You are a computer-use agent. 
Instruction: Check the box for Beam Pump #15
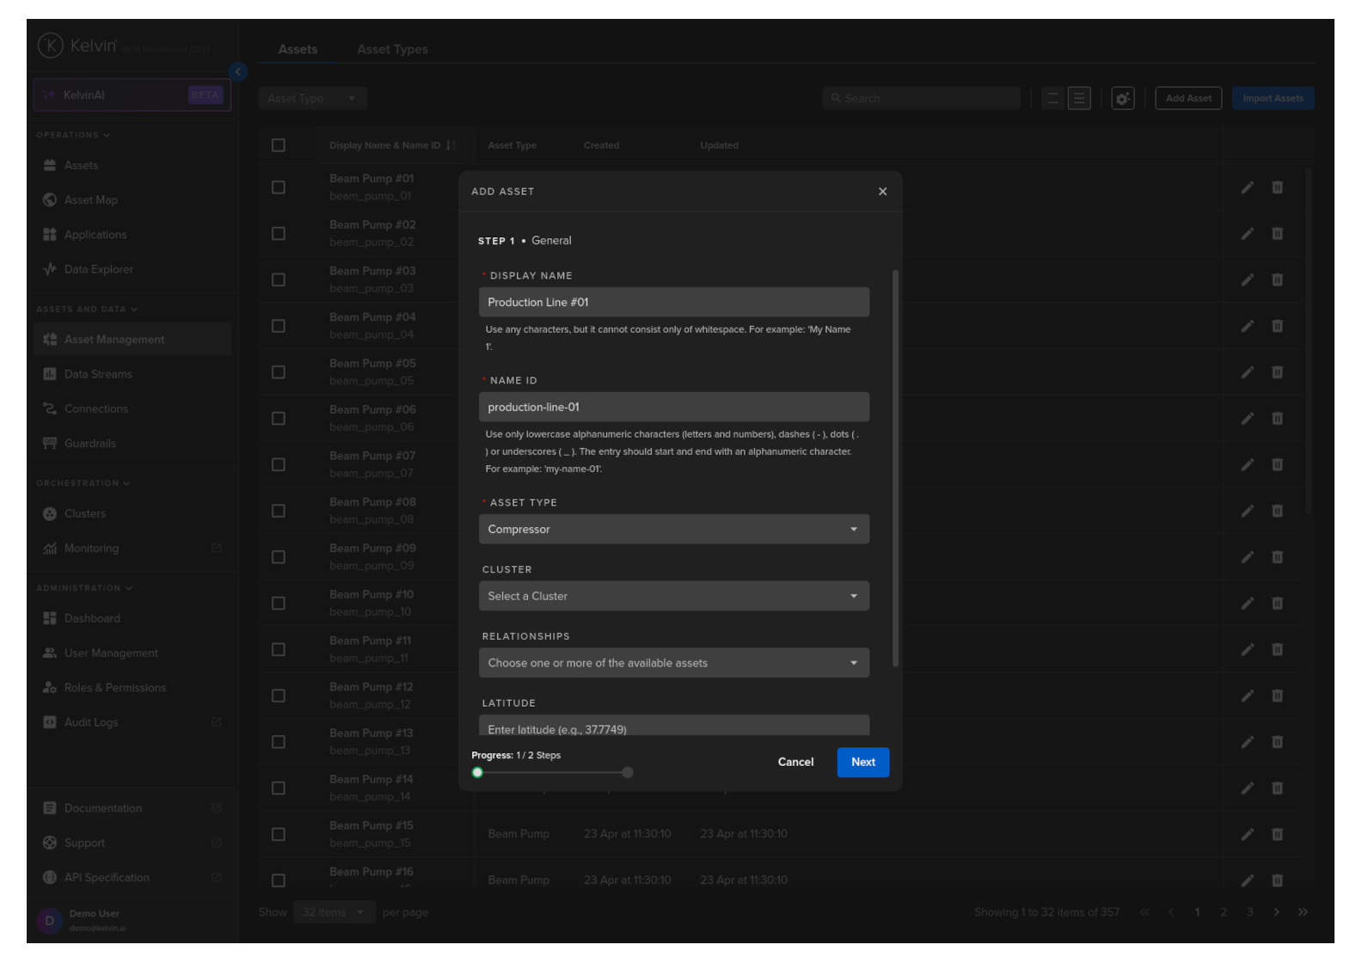(279, 834)
